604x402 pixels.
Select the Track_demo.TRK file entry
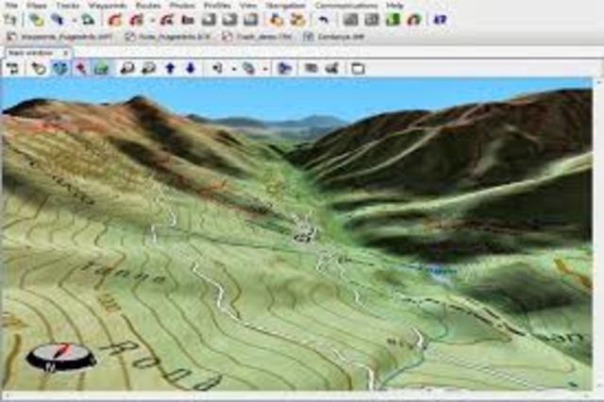[264, 37]
